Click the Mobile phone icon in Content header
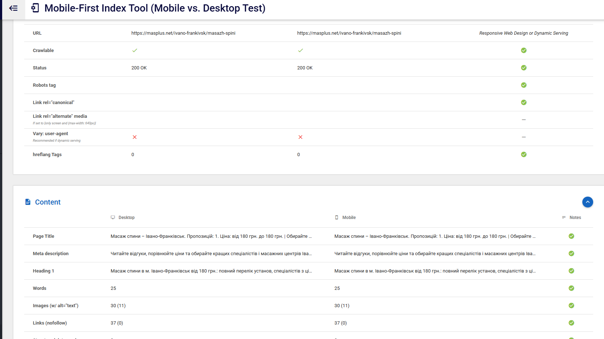This screenshot has height=339, width=604. click(337, 218)
